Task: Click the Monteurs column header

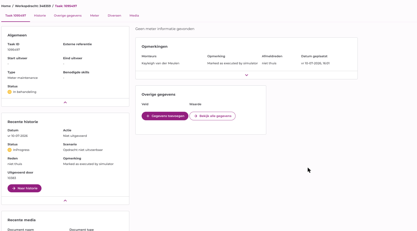Action: pyautogui.click(x=149, y=56)
